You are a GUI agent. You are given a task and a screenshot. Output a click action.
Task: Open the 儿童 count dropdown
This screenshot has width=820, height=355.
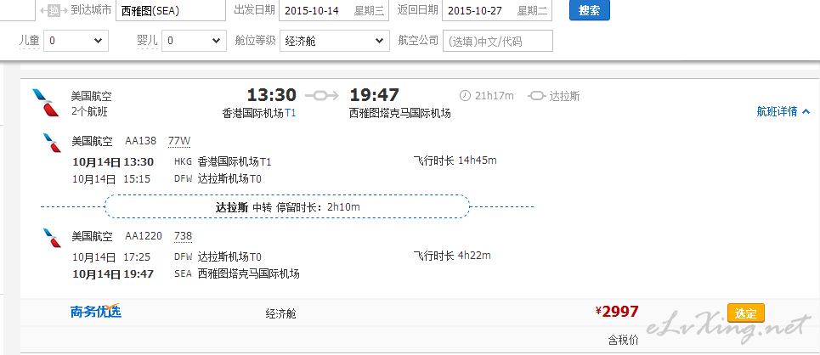click(x=76, y=41)
